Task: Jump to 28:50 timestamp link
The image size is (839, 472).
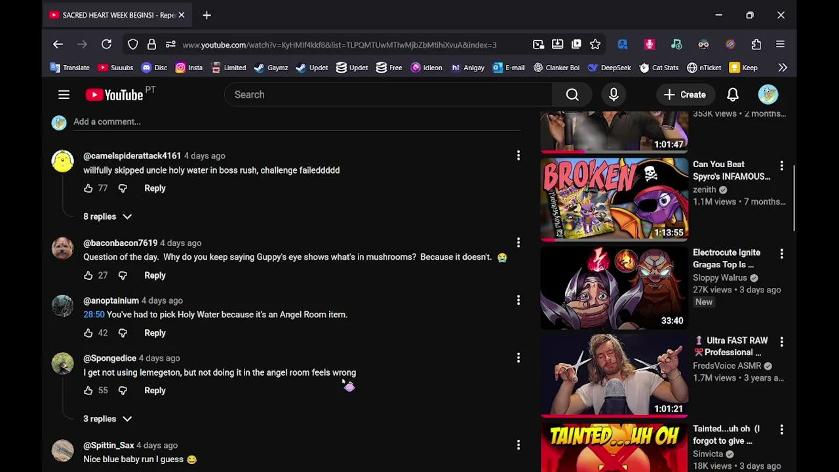Action: click(94, 315)
